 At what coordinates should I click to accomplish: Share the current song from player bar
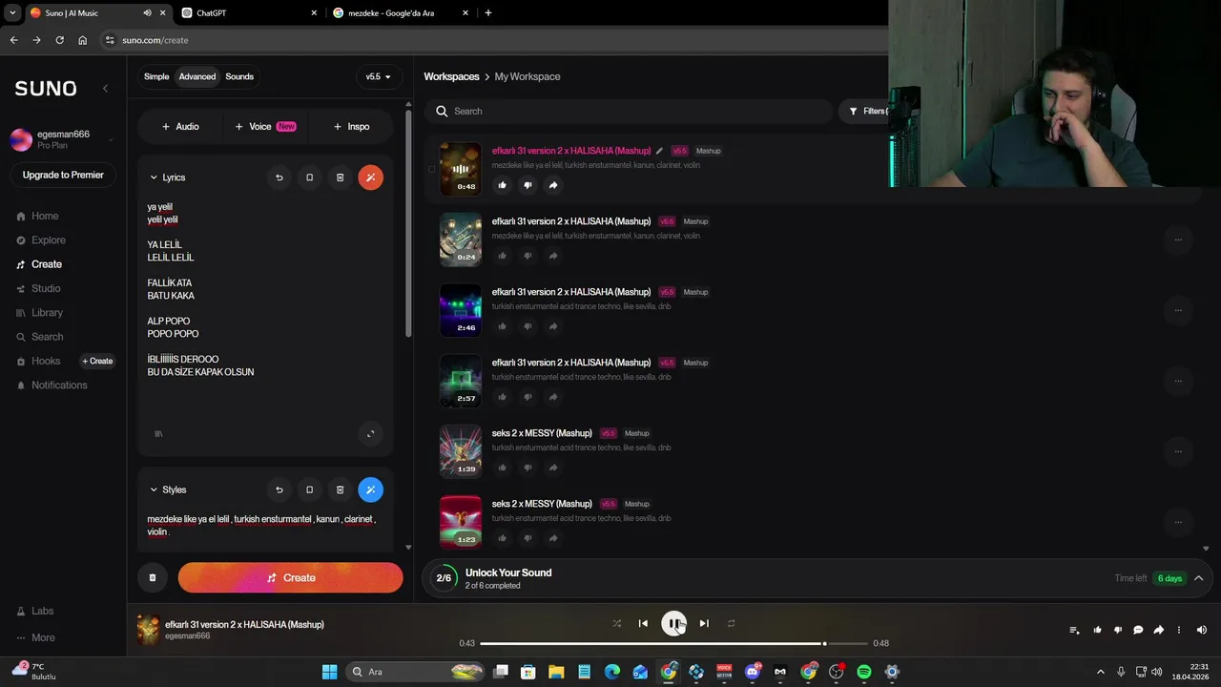click(x=1159, y=630)
